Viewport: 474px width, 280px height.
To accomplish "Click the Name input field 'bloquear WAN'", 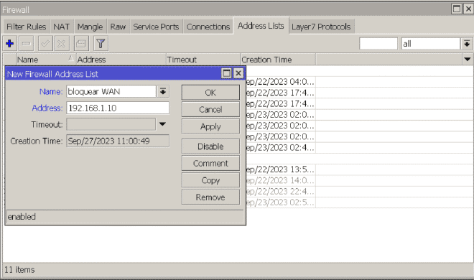I will pyautogui.click(x=111, y=91).
